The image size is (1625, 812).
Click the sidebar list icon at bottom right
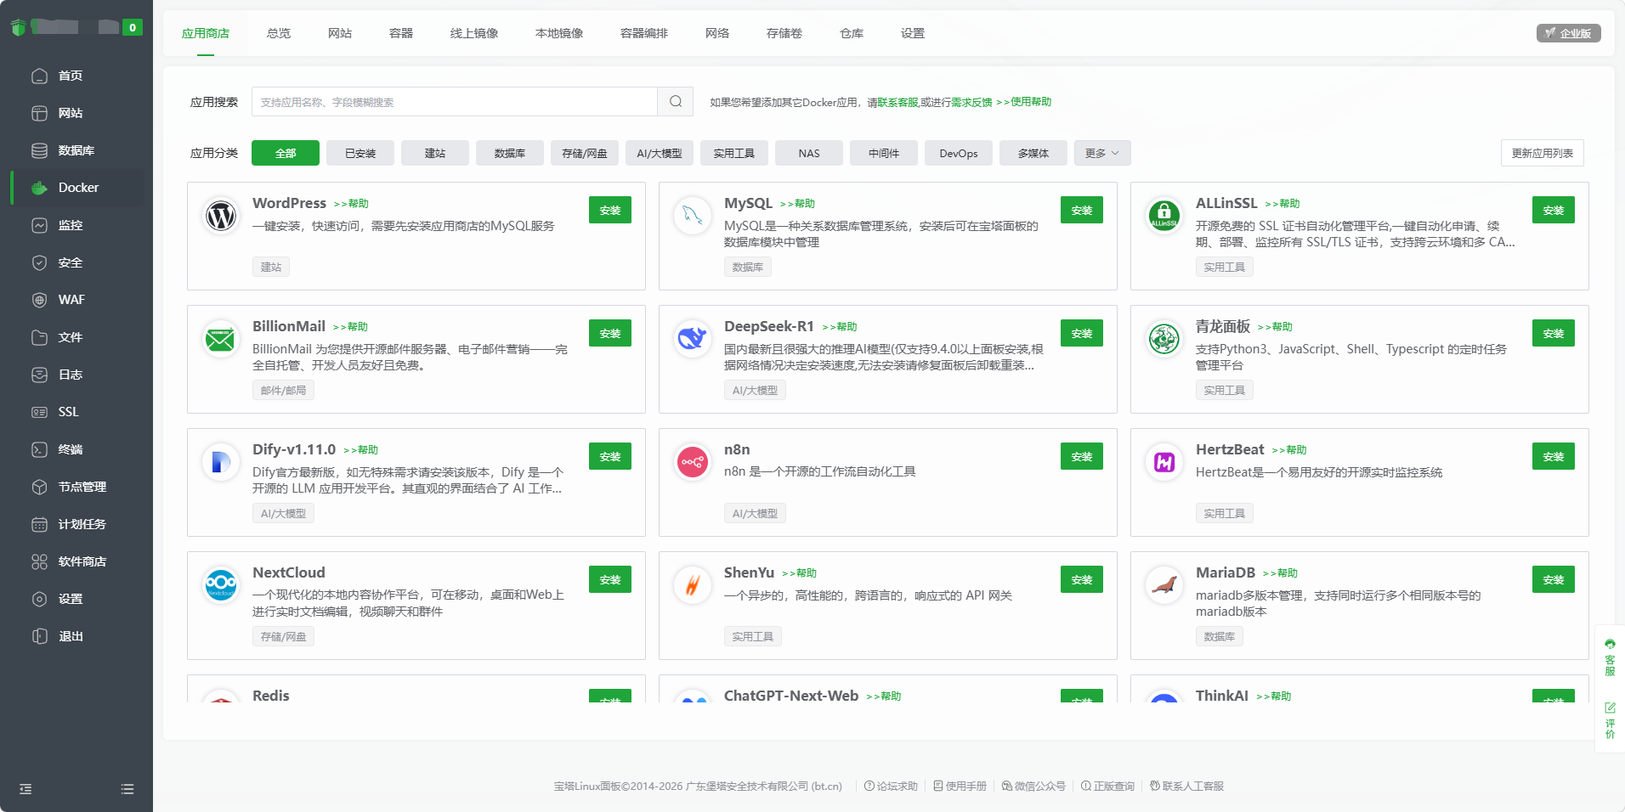coord(127,789)
